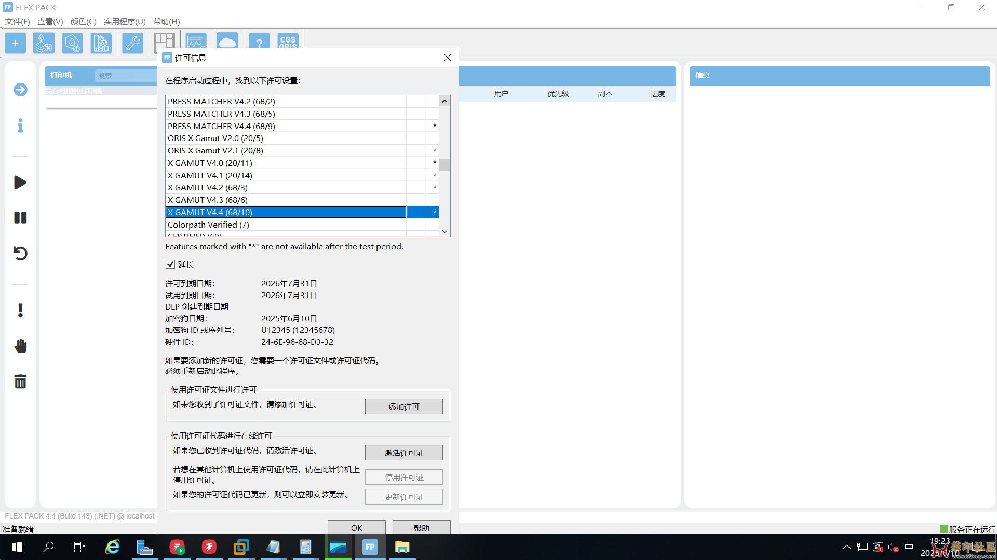Image resolution: width=997 pixels, height=560 pixels.
Task: Show hidden system tray icons
Action: 846,547
